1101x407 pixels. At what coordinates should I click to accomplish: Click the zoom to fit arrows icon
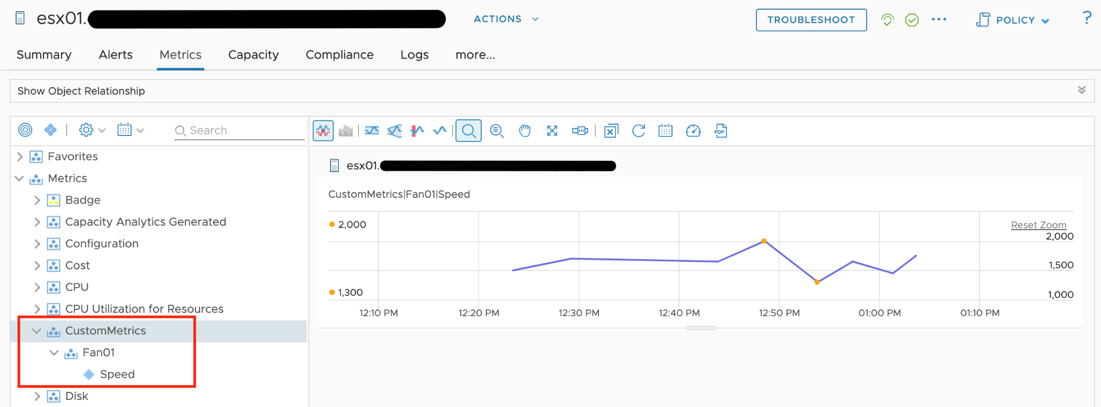click(552, 131)
